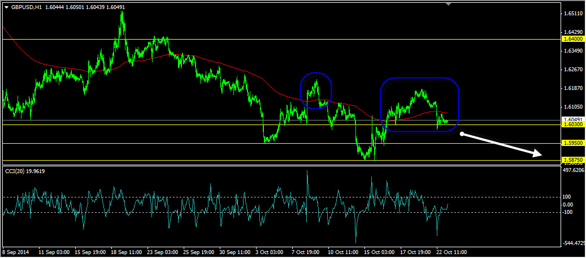Click the CCI scale maximum 497.6206
586x258 pixels.
574,170
